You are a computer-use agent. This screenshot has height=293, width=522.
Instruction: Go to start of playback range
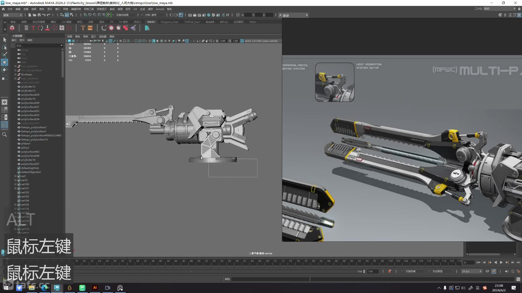(478, 262)
